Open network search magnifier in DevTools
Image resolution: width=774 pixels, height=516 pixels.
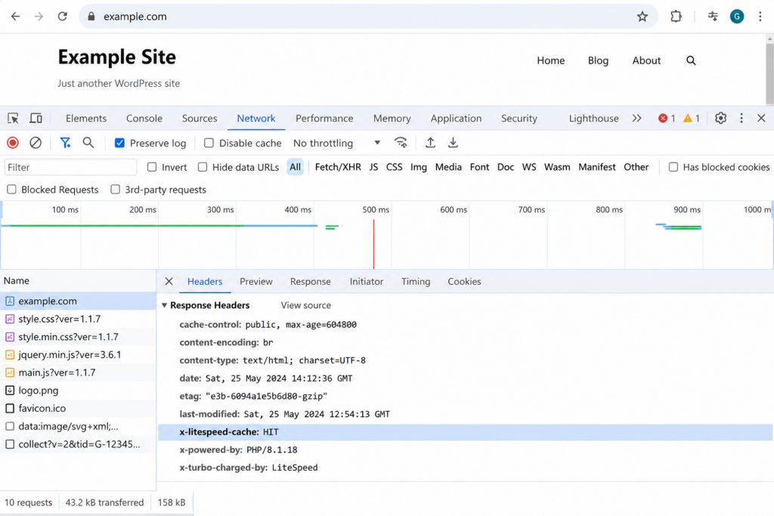(88, 143)
